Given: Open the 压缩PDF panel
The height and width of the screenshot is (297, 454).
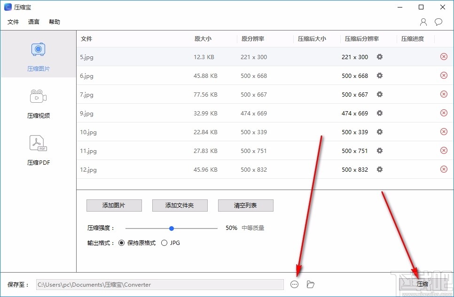Looking at the screenshot, I should point(38,143).
